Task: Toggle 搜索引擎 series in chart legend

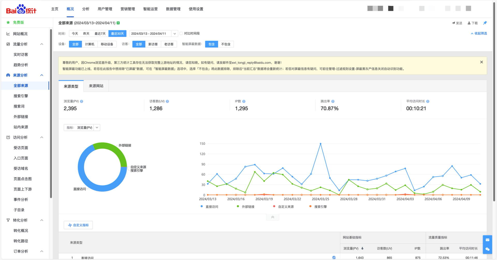Action: pyautogui.click(x=318, y=207)
